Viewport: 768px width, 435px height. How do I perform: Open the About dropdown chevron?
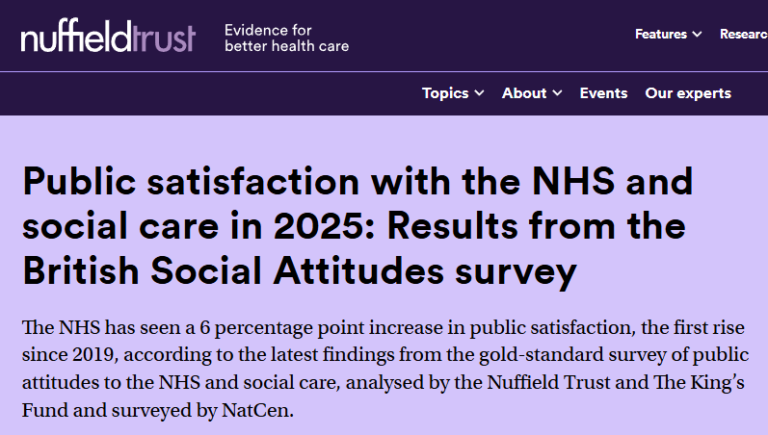pos(557,93)
